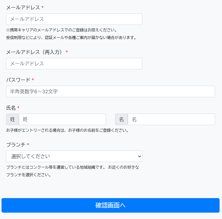Click the 名 (given name) text input

tap(171, 119)
